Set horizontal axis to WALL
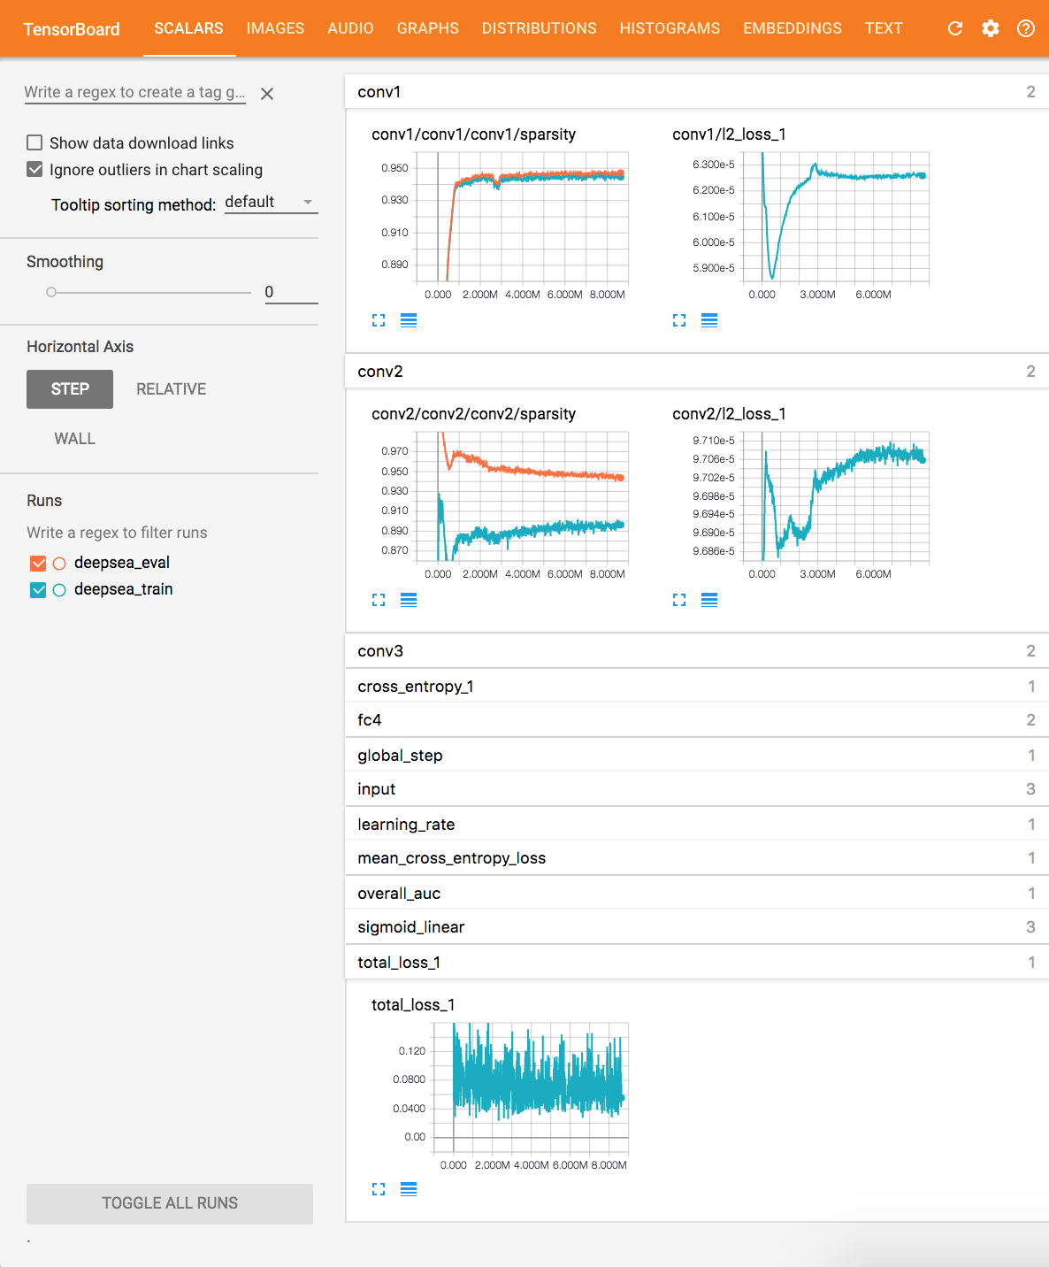 (74, 439)
